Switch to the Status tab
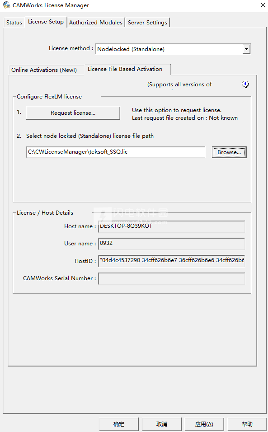268x432 pixels. click(x=14, y=23)
